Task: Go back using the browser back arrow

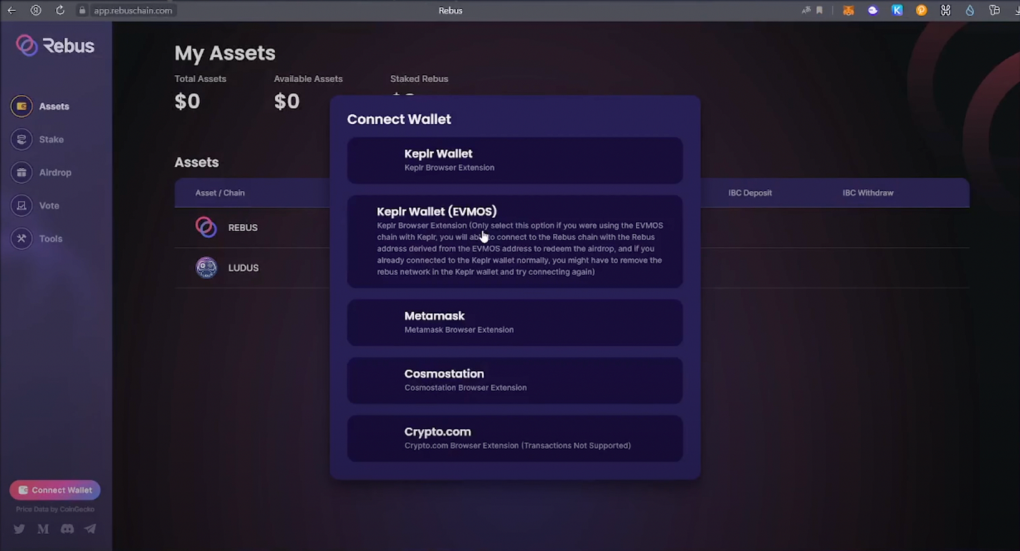Action: (x=11, y=10)
